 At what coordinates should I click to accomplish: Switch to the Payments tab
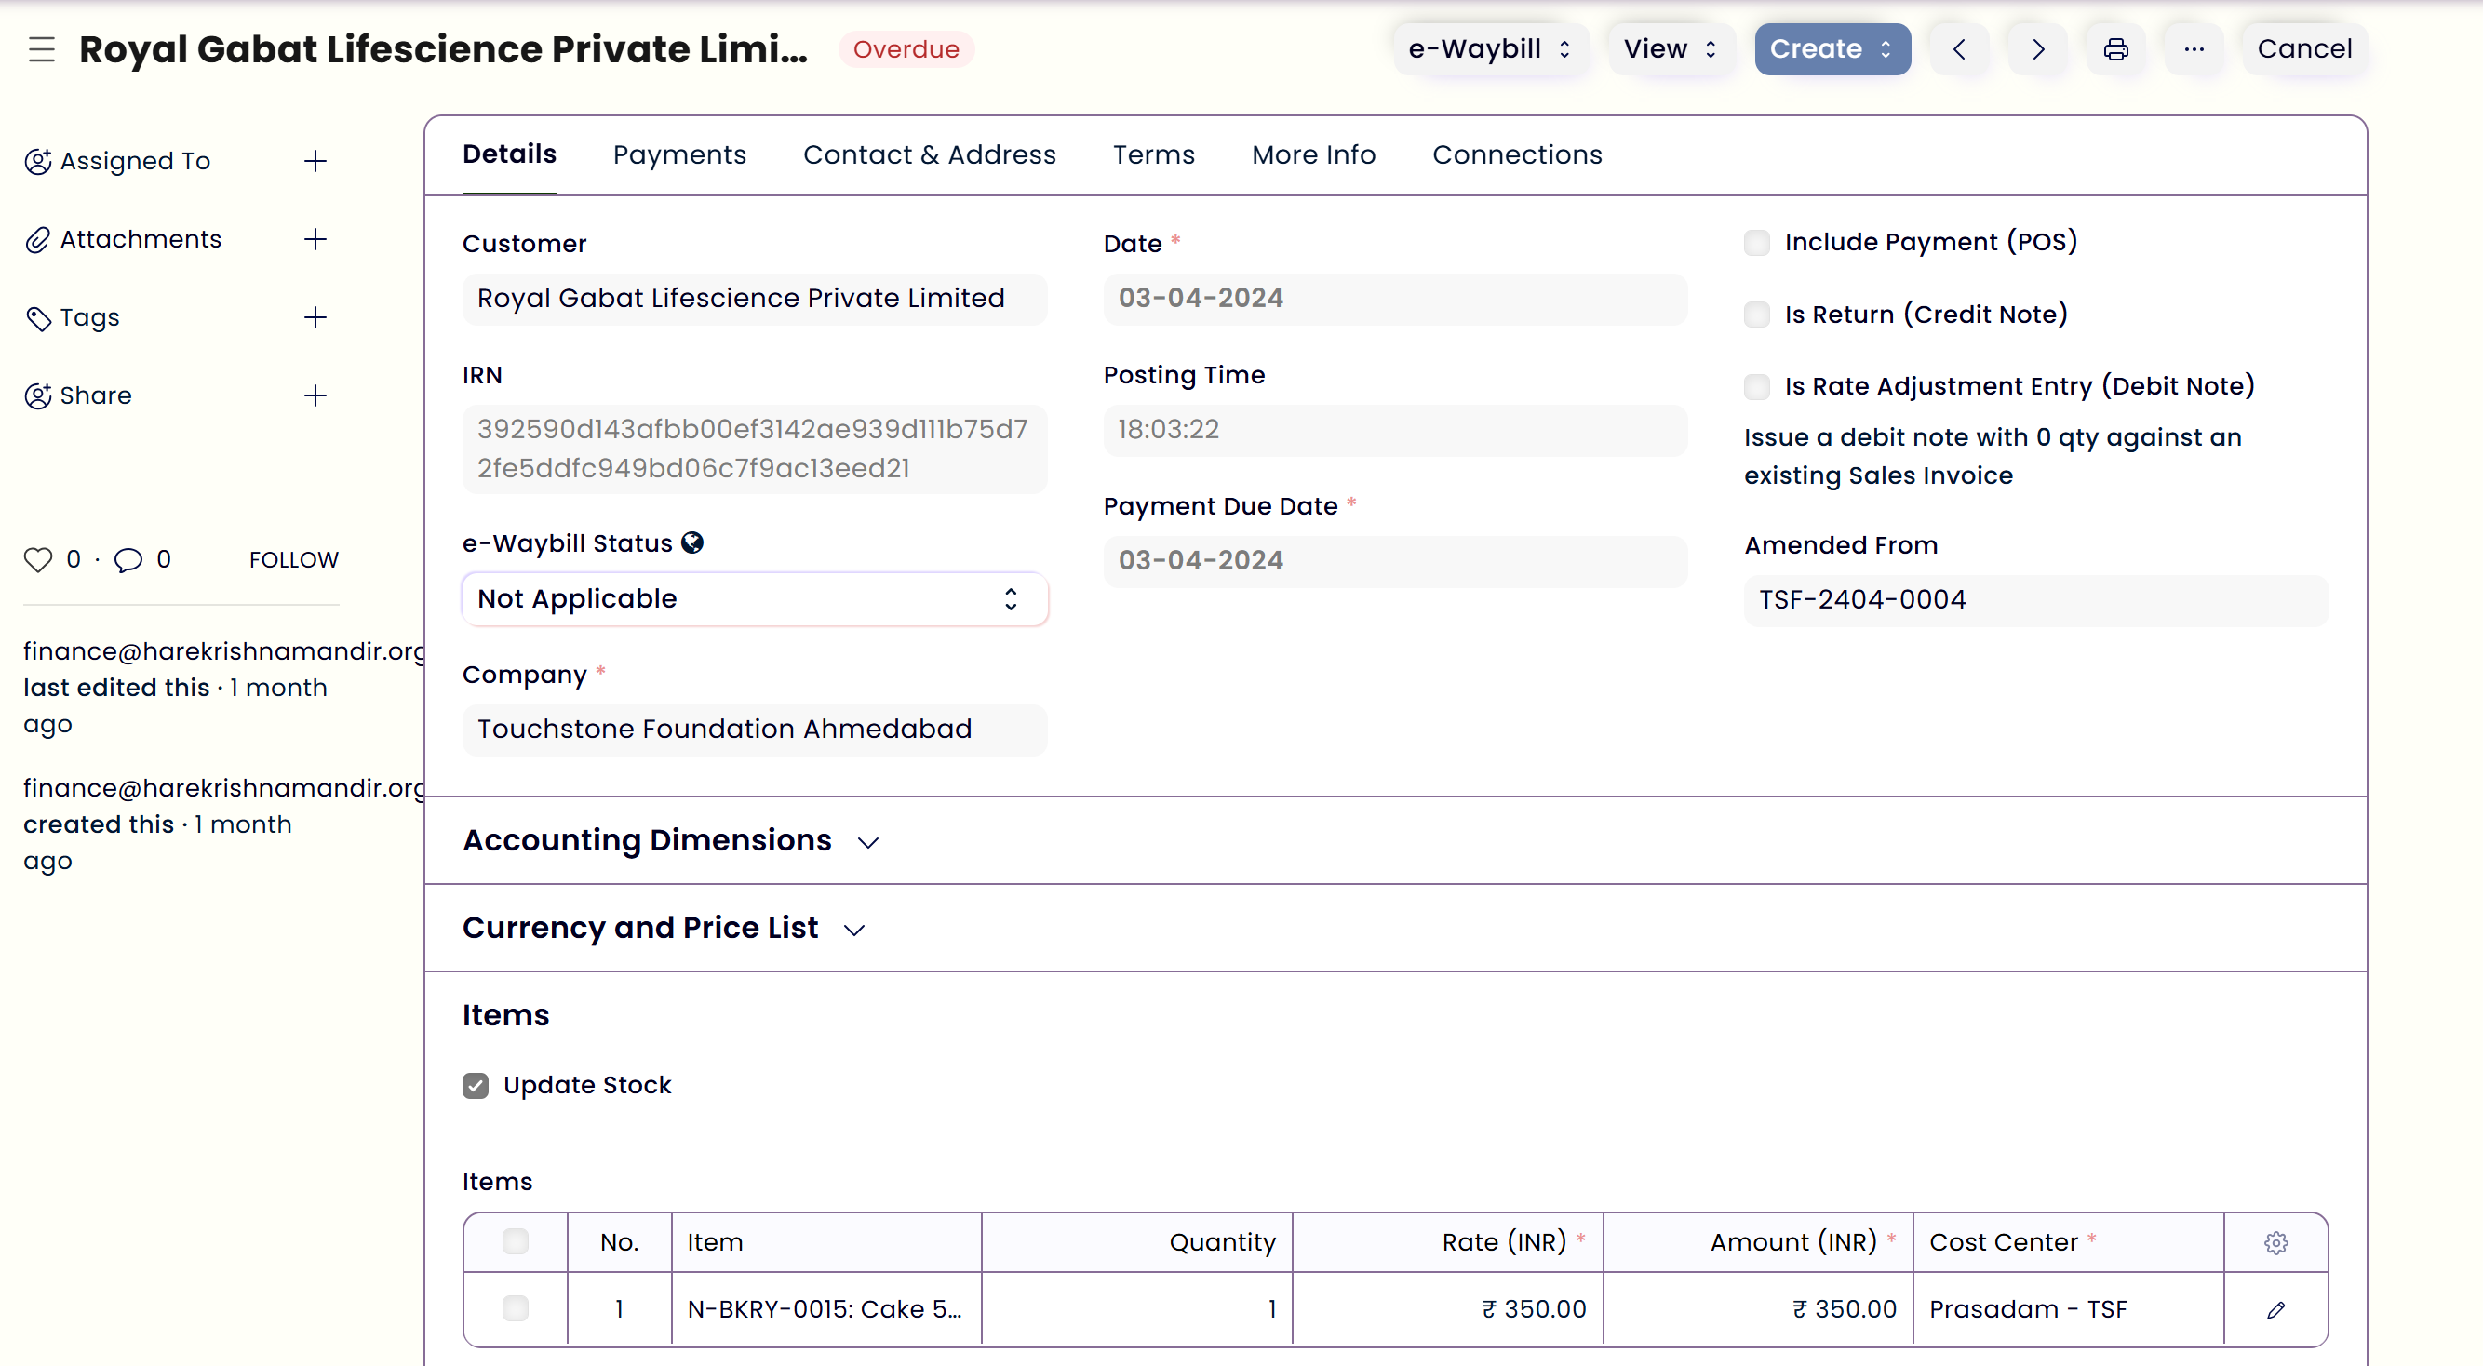click(x=679, y=154)
